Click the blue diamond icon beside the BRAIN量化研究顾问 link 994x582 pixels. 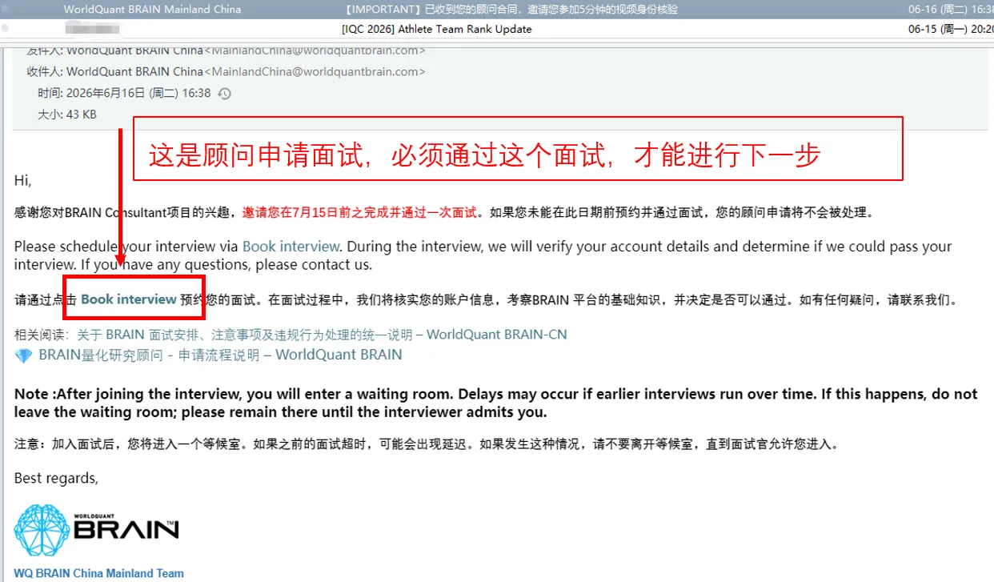click(x=23, y=355)
